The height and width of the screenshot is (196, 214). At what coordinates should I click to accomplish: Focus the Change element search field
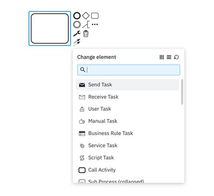pos(129,70)
